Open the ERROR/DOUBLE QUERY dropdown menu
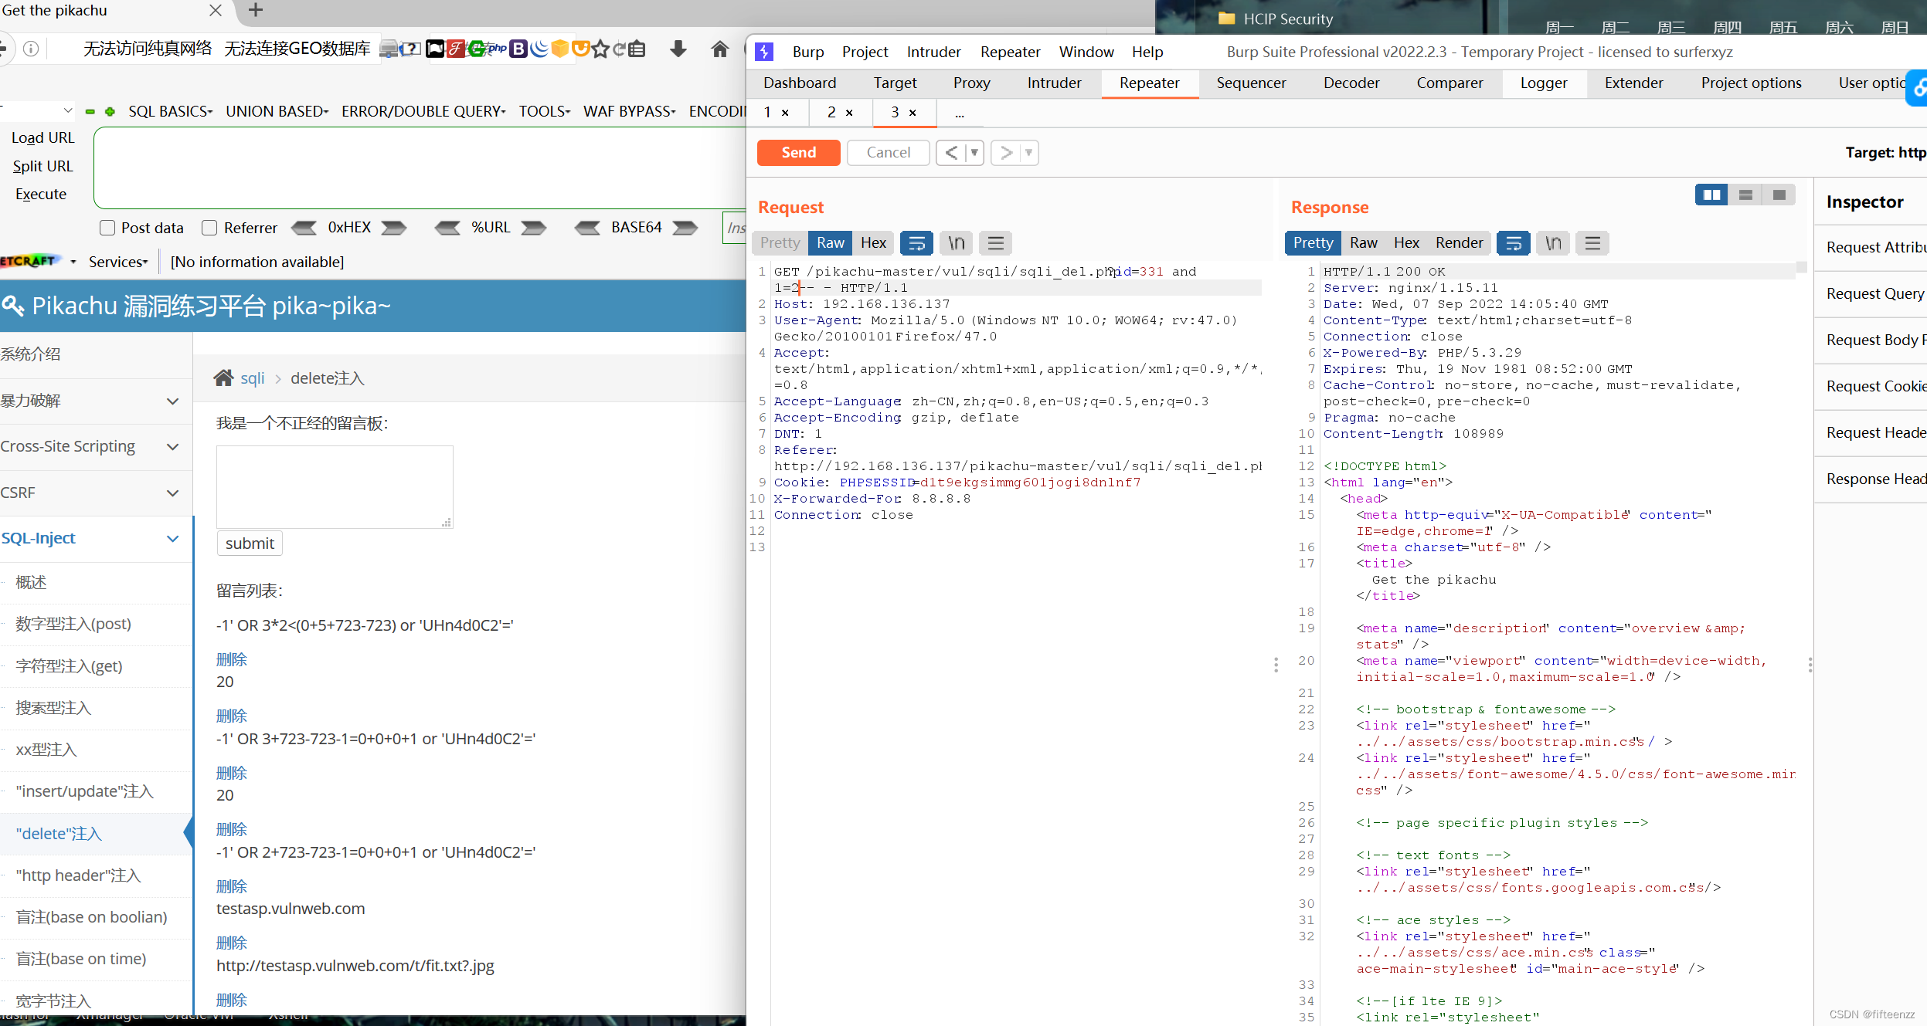The width and height of the screenshot is (1927, 1026). 423,111
